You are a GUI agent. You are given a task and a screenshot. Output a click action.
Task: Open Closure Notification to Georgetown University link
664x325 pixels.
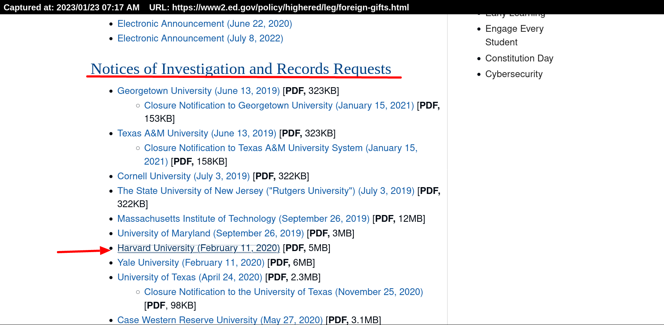(x=279, y=105)
